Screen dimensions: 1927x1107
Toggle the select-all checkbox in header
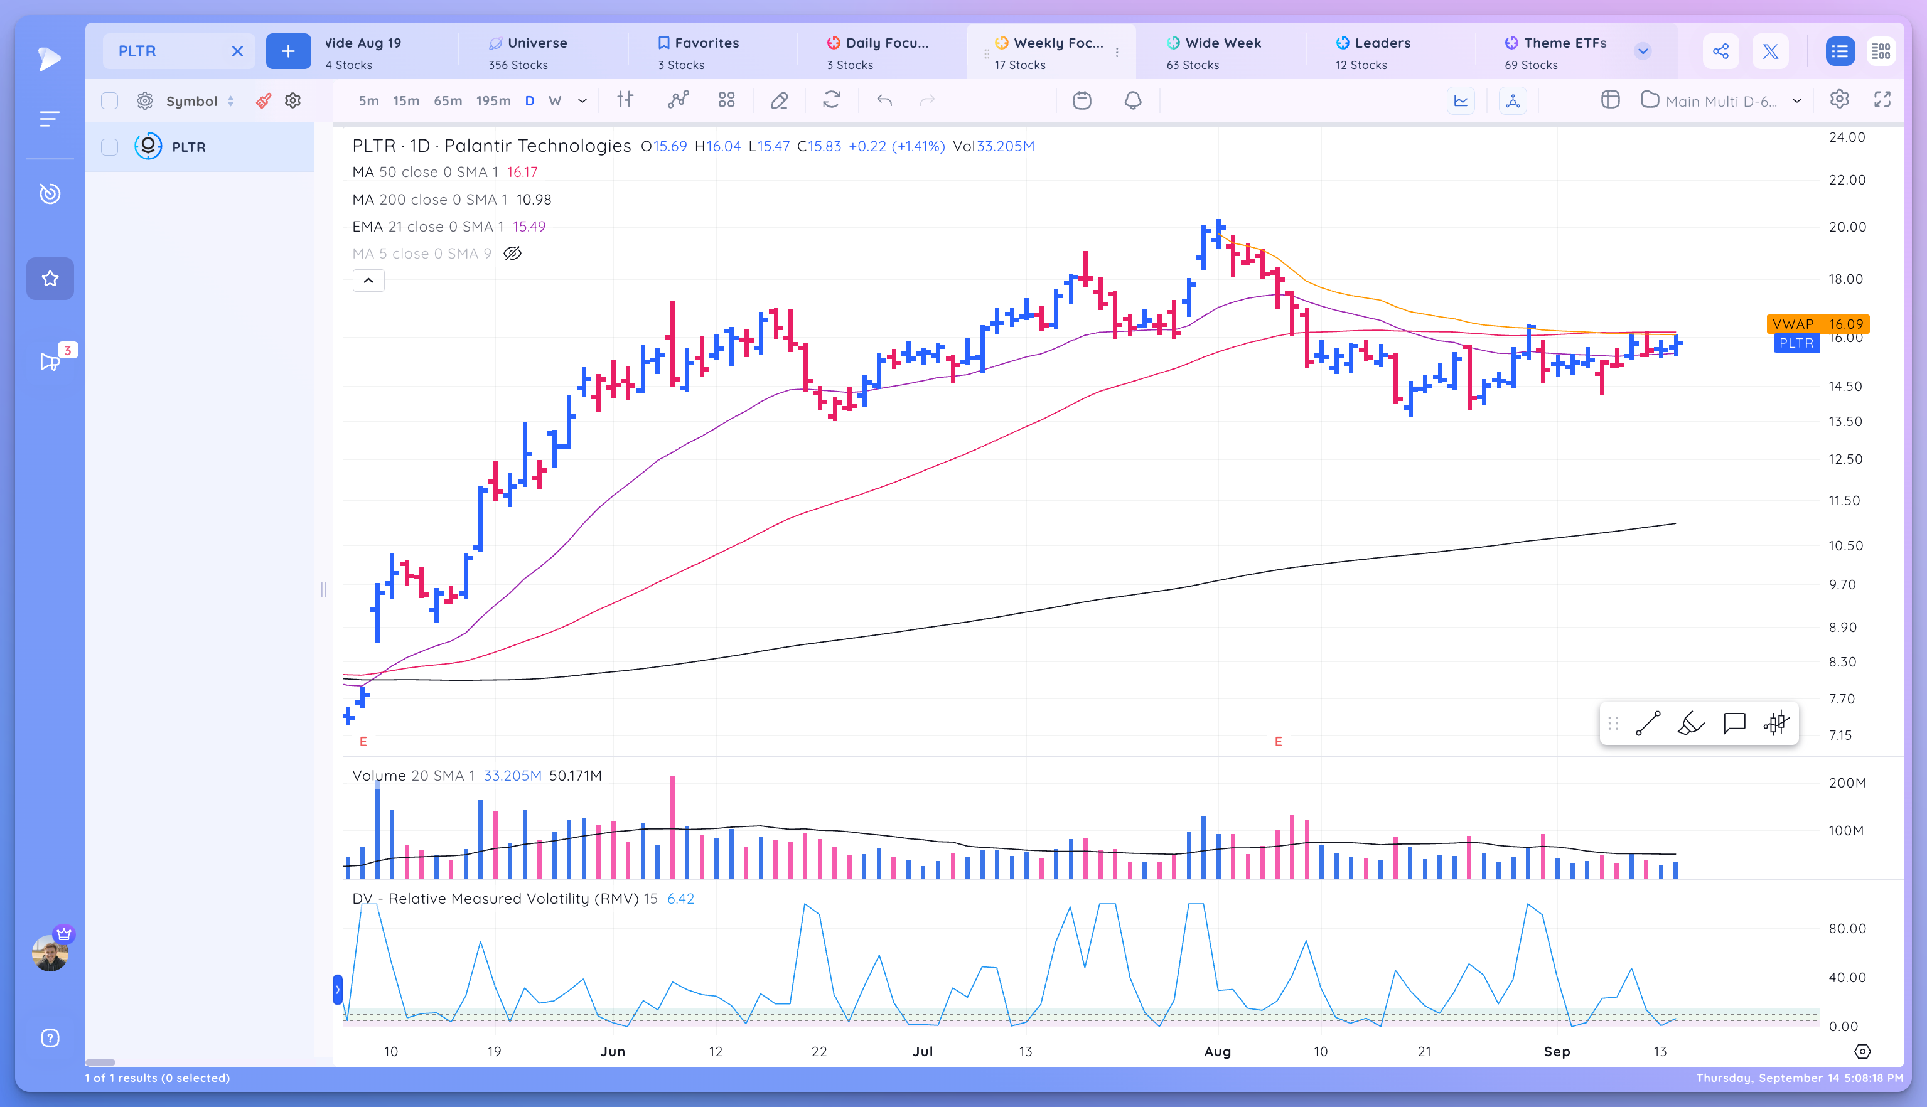click(109, 101)
